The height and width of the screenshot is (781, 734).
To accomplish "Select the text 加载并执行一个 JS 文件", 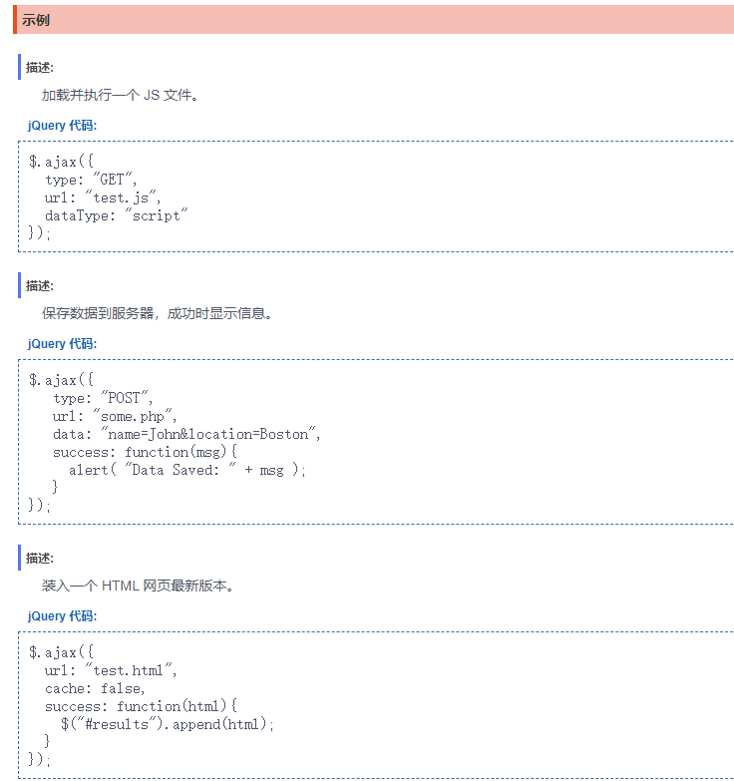I will 120,96.
